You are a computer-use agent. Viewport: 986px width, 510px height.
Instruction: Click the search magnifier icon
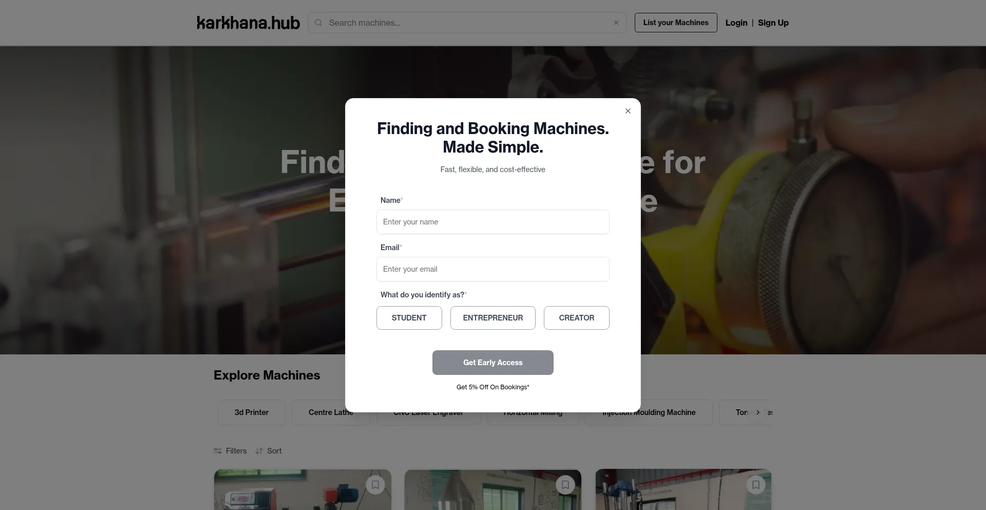318,23
